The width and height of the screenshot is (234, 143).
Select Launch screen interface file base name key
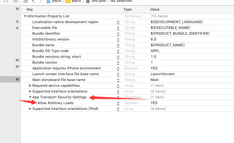pyautogui.click(x=66, y=74)
